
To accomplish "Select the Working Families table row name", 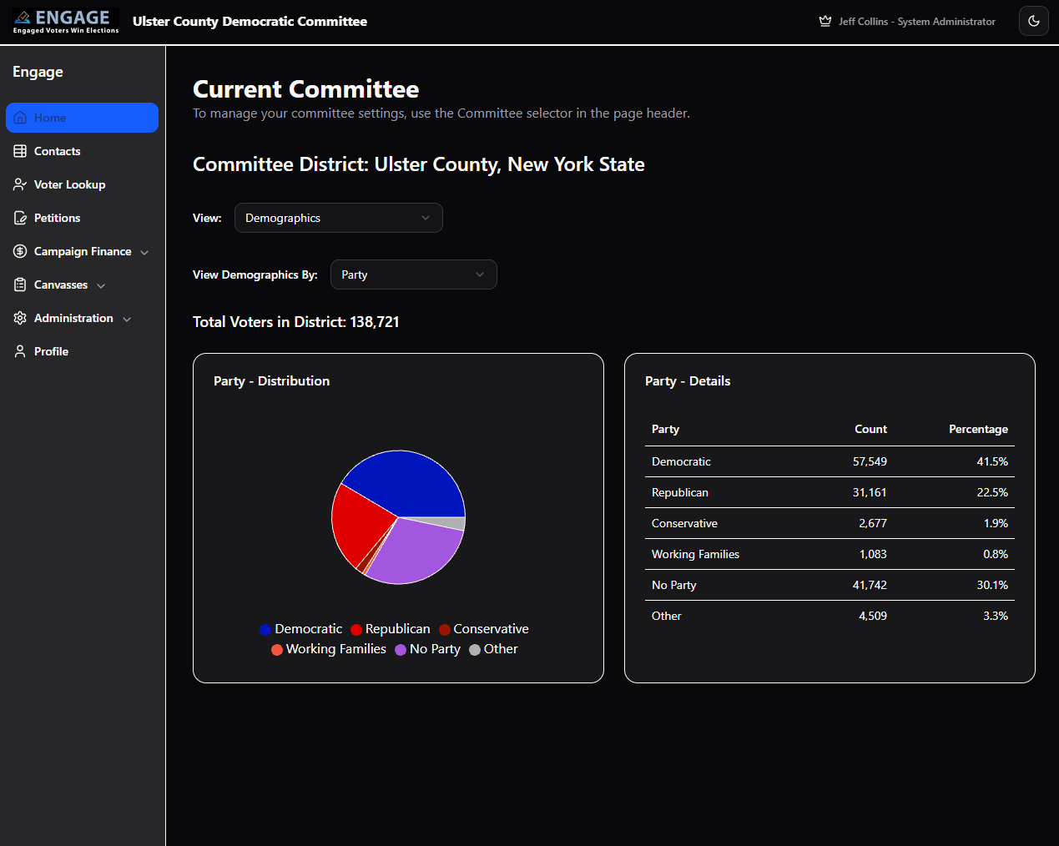I will click(x=695, y=554).
